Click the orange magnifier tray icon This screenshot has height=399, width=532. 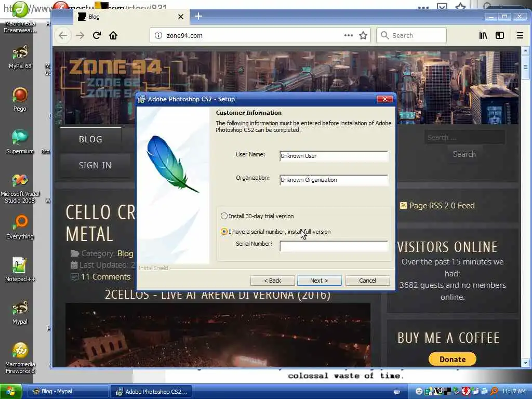pos(494,392)
